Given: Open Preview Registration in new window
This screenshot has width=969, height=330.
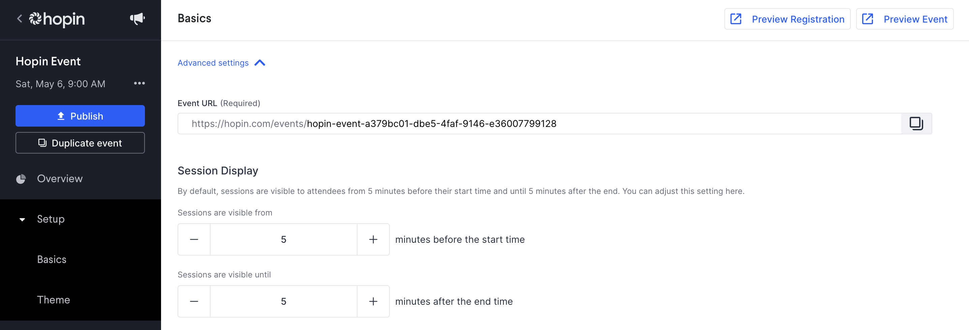Looking at the screenshot, I should point(787,19).
